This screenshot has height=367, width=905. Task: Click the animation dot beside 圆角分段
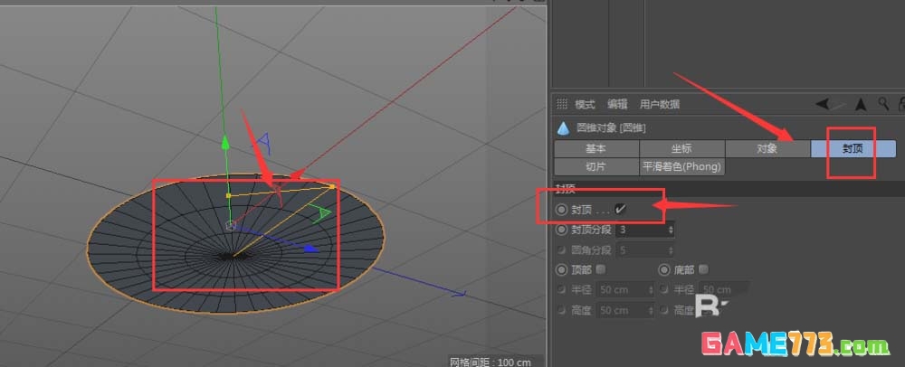coord(562,250)
